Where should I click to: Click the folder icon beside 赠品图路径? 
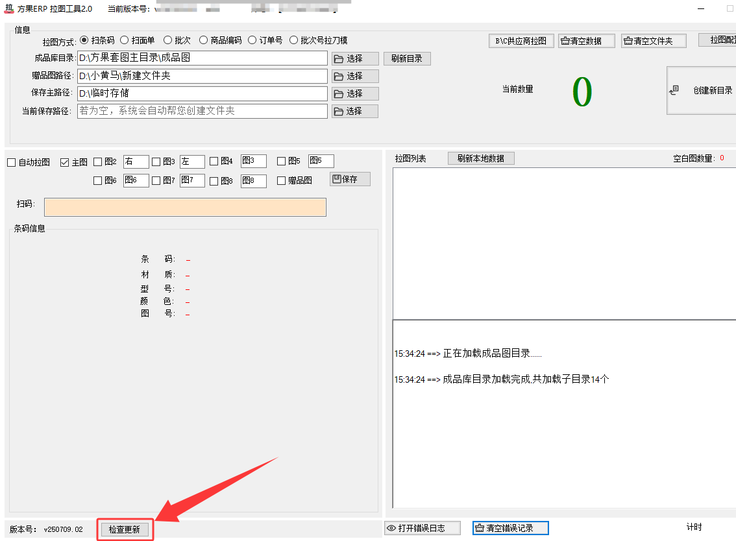[x=339, y=77]
